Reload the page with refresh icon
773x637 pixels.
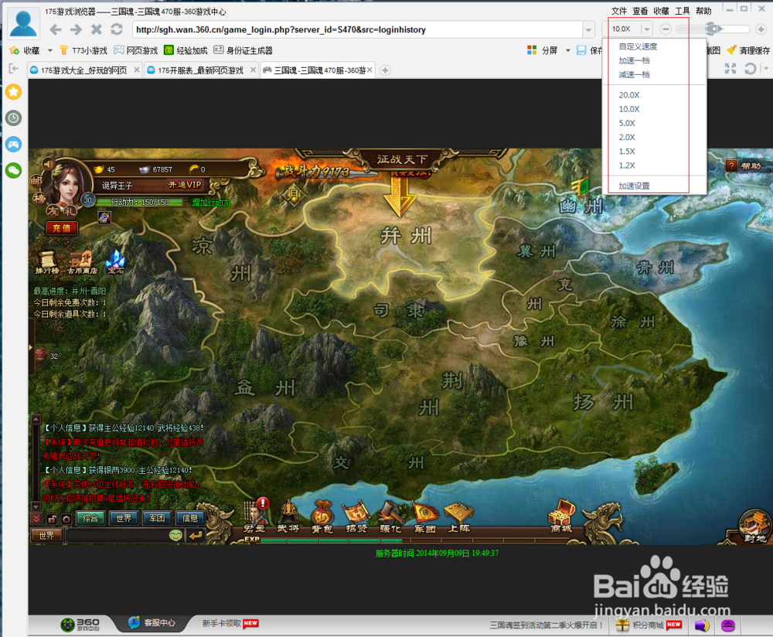[117, 29]
